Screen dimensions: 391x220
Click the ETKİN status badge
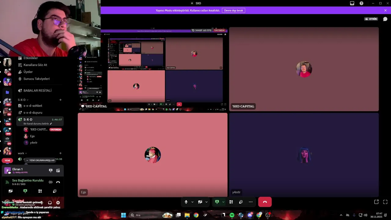click(x=371, y=19)
